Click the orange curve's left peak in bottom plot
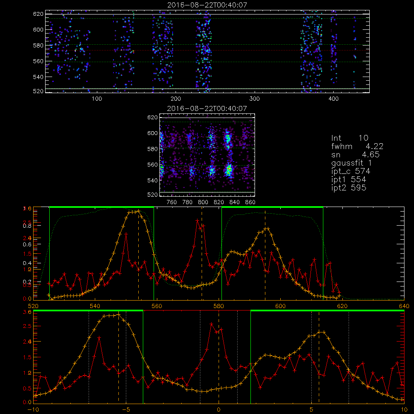The image size is (414, 414). tap(119, 314)
